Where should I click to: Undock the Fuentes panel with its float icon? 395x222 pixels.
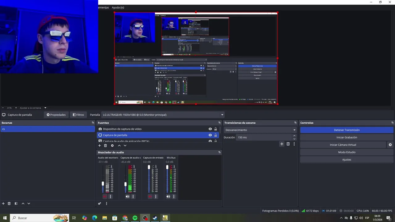[219, 123]
